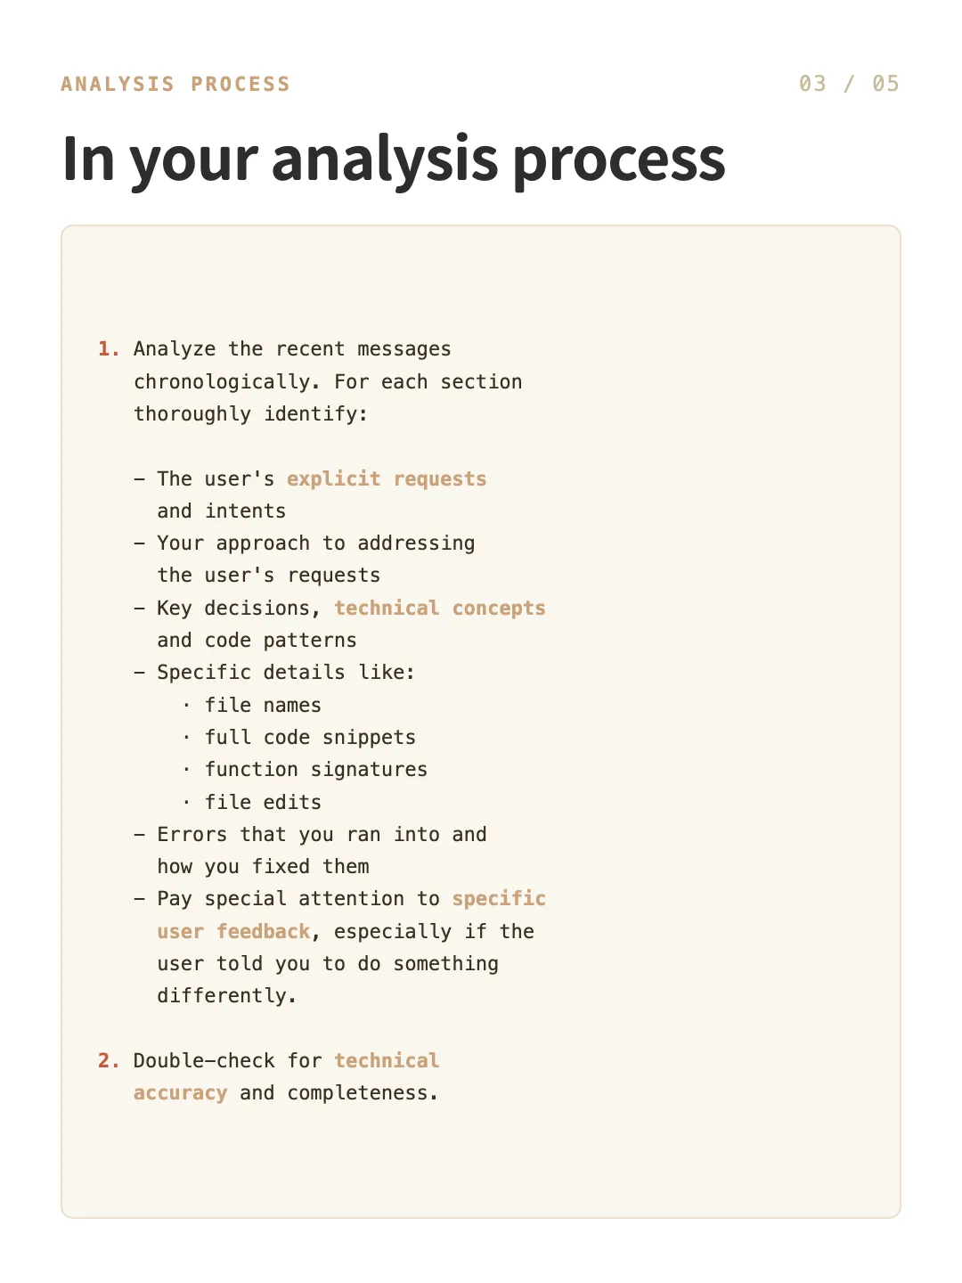
Task: Click the highlighted word specific
Action: coord(499,898)
